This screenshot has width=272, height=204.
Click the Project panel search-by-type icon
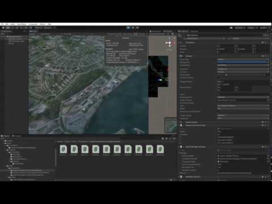[x=163, y=138]
